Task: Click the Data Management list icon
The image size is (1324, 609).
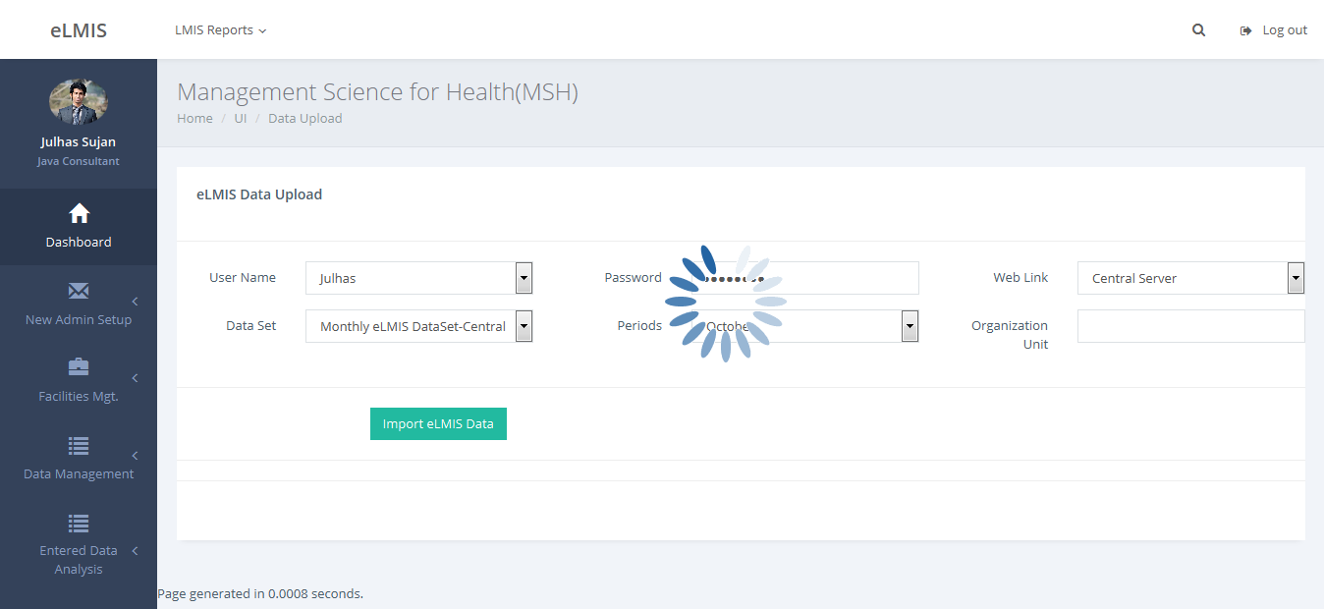Action: tap(79, 445)
